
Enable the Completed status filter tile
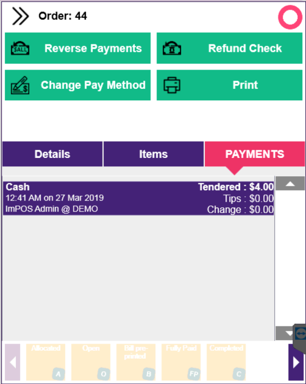pyautogui.click(x=226, y=362)
